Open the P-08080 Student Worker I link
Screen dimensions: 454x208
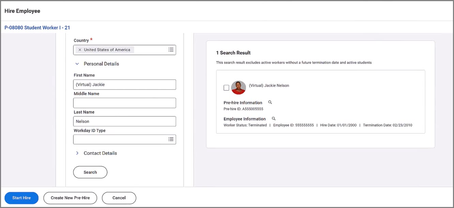[x=37, y=27]
